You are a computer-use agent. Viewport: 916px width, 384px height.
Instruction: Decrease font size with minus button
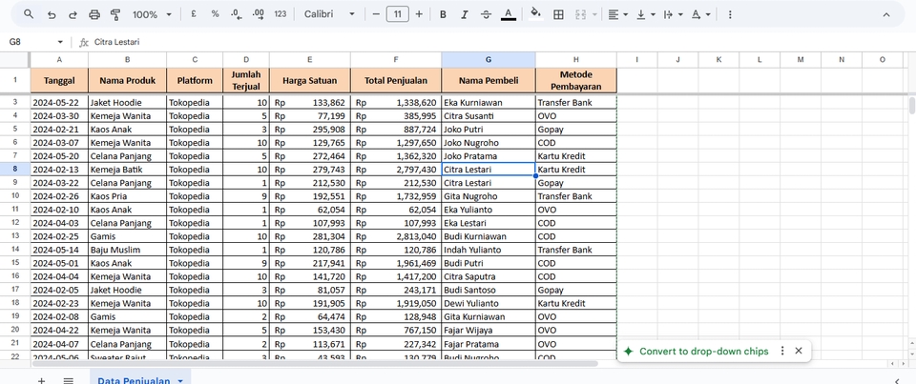tap(376, 14)
